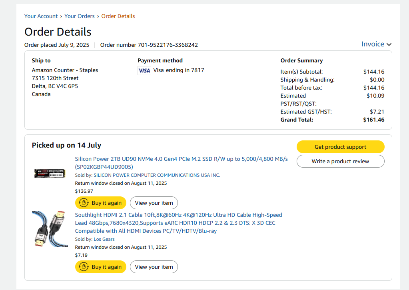Screen dimensions: 409x290
Task: Go to Your Account in the breadcrumb
Action: point(41,16)
